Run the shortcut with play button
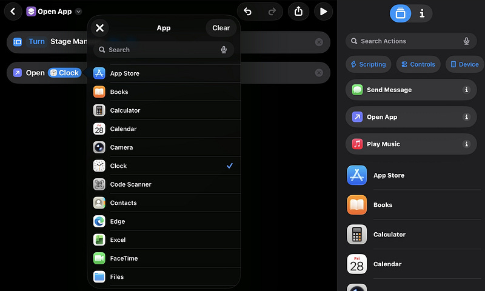485x291 pixels. 324,12
